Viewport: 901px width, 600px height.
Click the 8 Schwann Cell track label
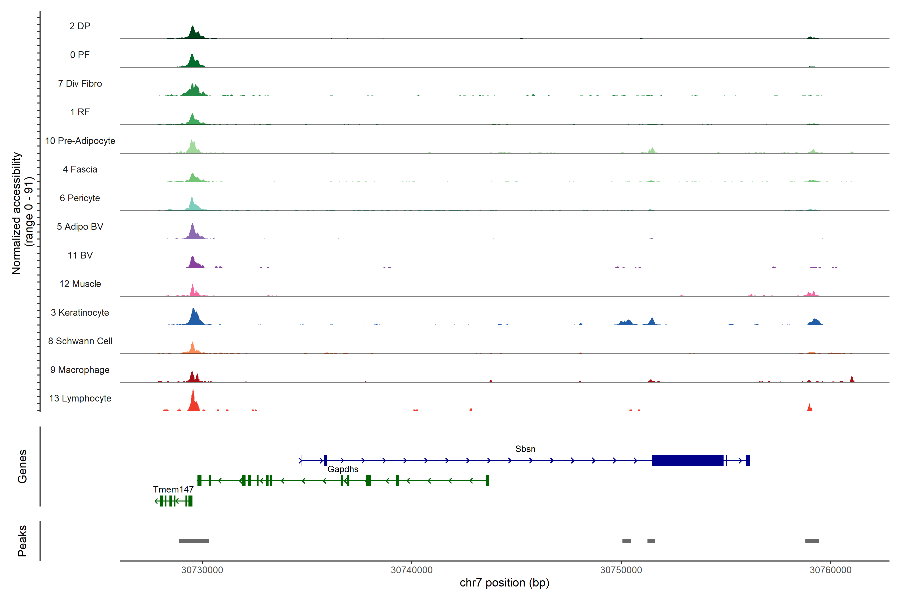(x=80, y=341)
